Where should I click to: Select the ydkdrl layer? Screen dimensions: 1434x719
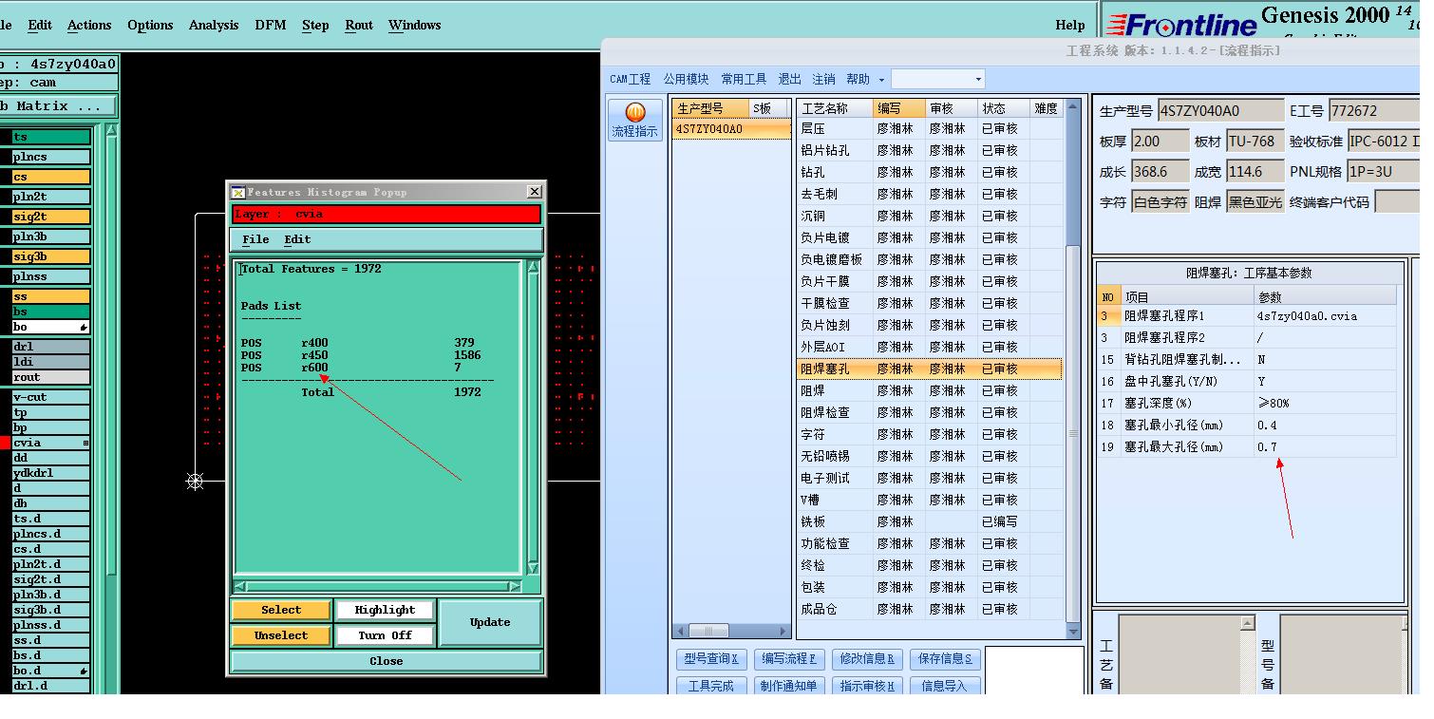point(51,473)
